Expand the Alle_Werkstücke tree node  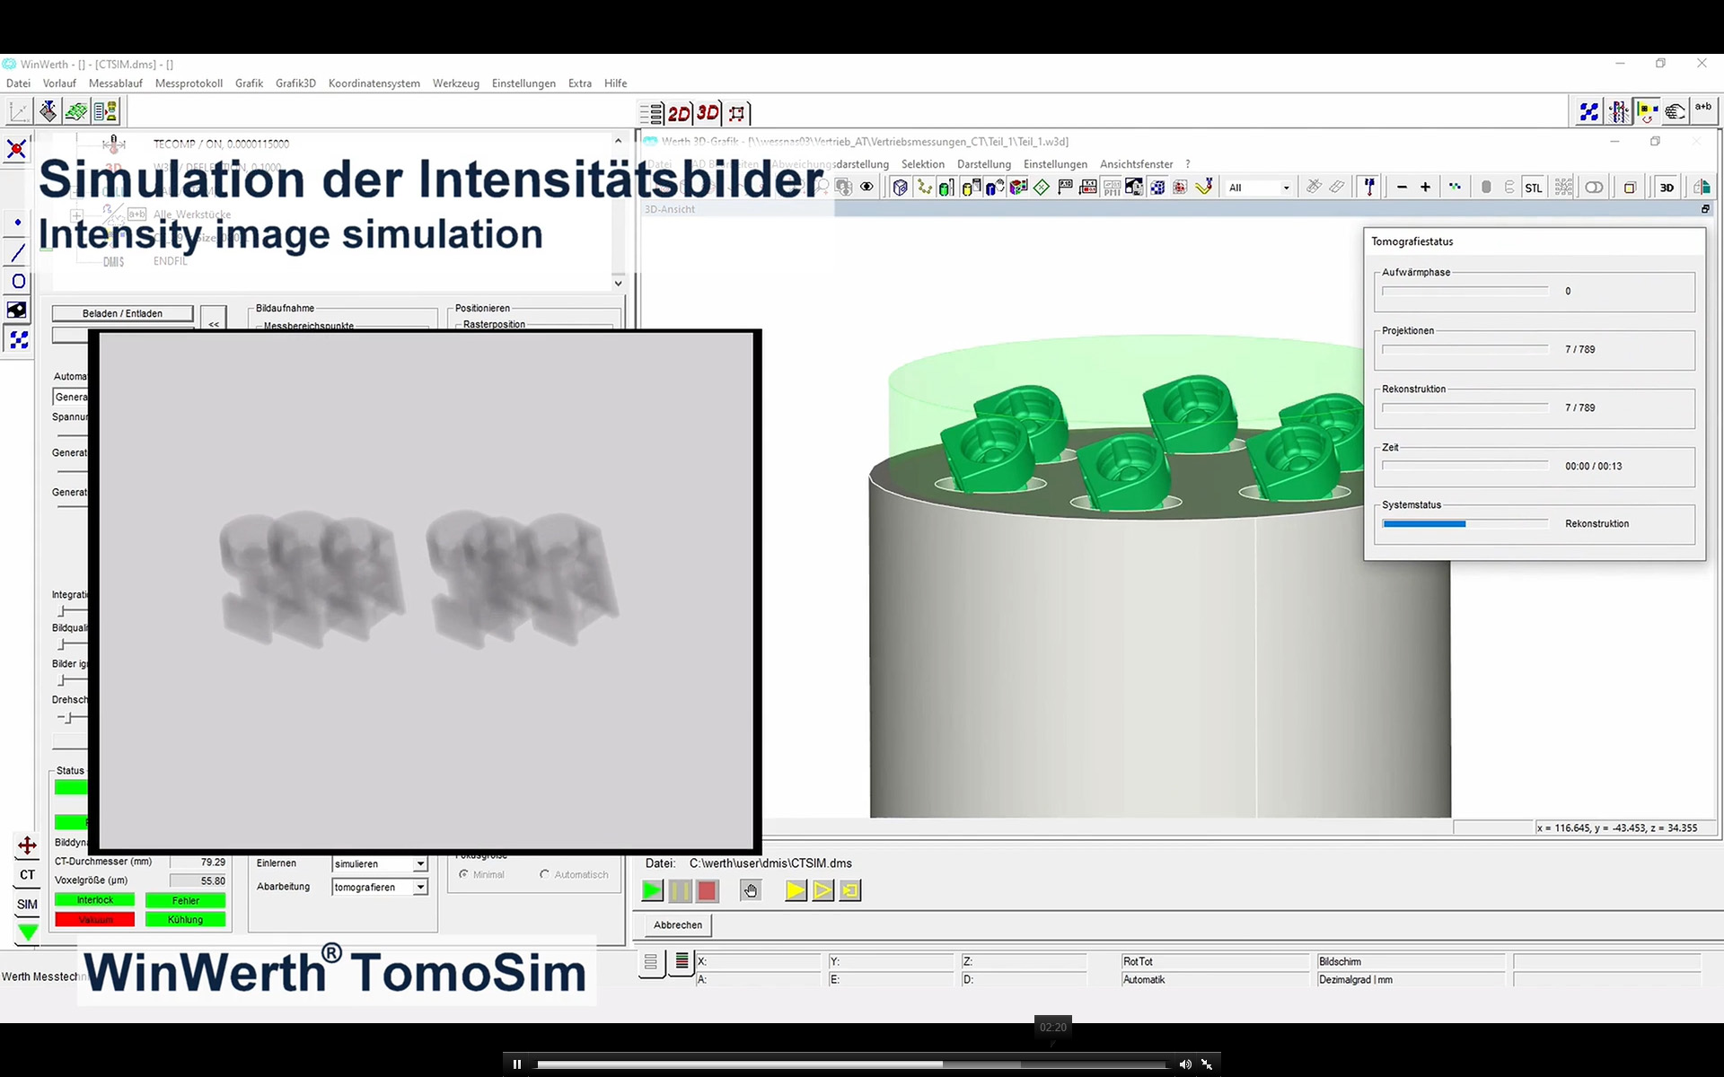(x=77, y=215)
